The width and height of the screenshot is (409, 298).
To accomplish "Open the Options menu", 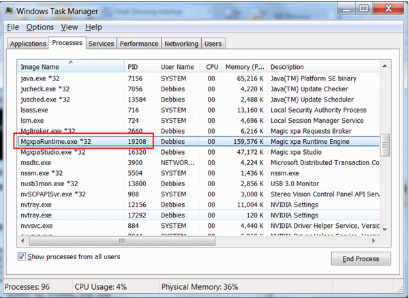I will coord(40,27).
